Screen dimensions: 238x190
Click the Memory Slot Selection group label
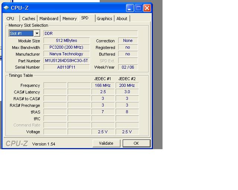click(x=28, y=25)
